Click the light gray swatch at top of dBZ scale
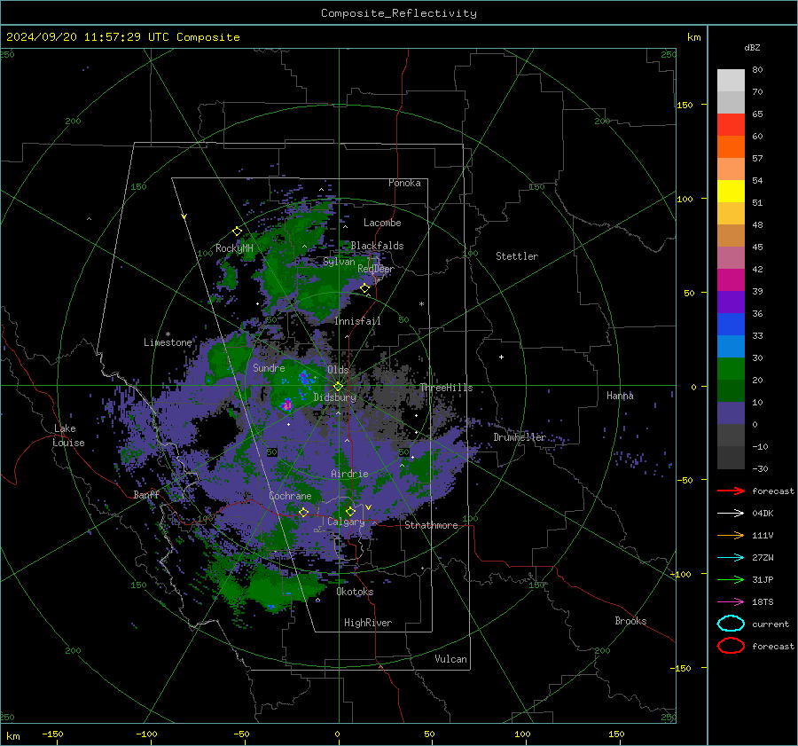The height and width of the screenshot is (746, 798). (731, 80)
